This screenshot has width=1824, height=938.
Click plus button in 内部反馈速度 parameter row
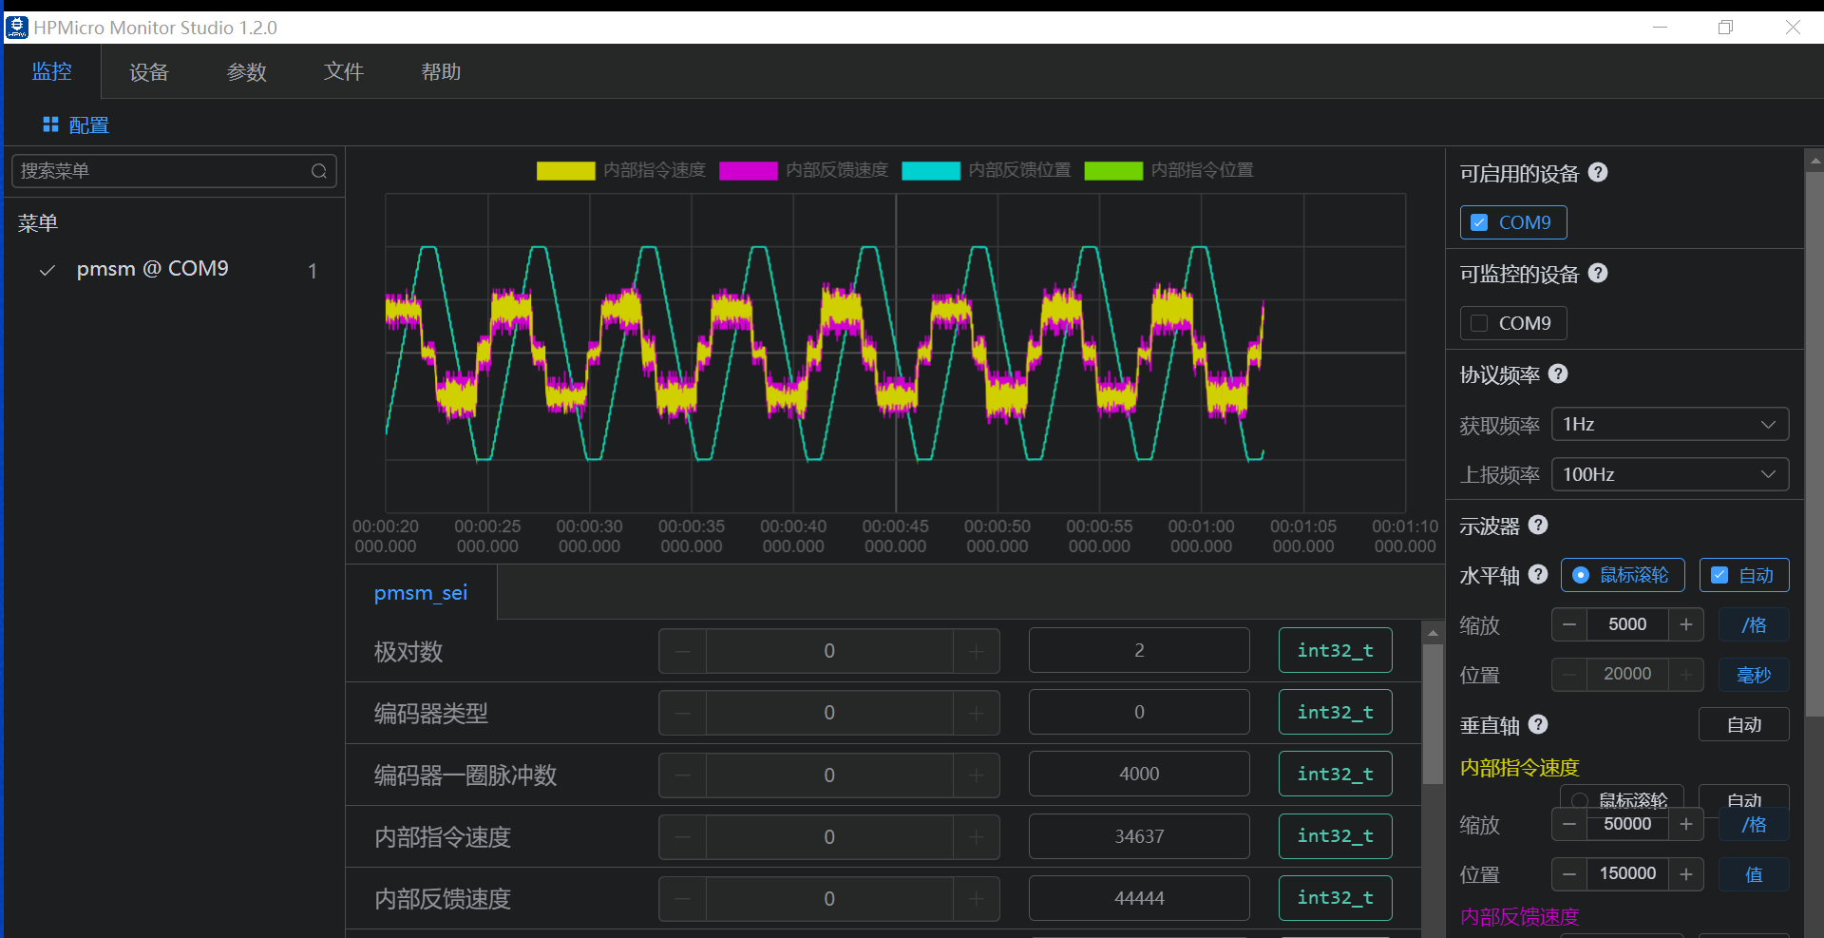tap(976, 898)
